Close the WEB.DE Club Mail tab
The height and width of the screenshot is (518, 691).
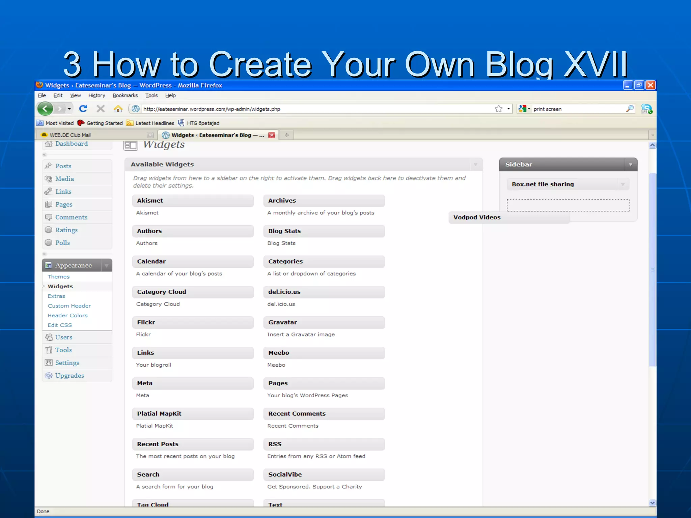point(150,135)
